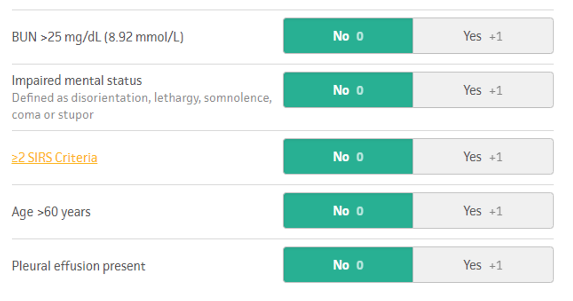Screen dimensions: 573x301
Task: Click the disorientation, lethargy, somnolence description text
Action: [x=142, y=98]
